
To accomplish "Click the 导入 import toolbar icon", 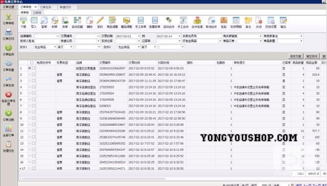I will click(34, 22).
